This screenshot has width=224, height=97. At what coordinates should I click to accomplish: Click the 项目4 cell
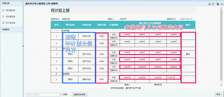[70, 61]
